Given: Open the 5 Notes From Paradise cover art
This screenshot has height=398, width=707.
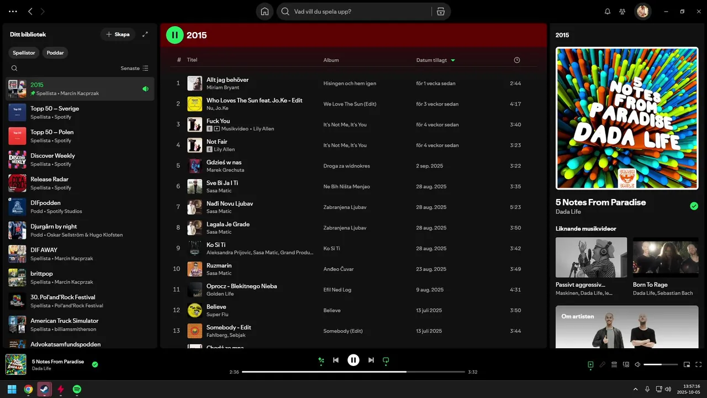Looking at the screenshot, I should tap(627, 118).
